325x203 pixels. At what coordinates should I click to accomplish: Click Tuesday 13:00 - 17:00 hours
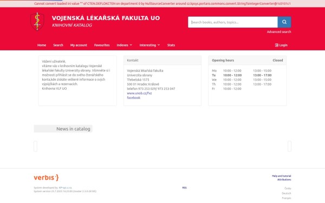[x=262, y=75]
